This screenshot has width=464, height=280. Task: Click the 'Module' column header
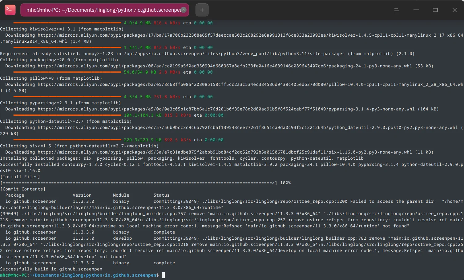121,195
